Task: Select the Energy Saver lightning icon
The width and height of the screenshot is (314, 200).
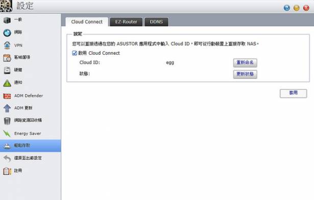Action: pos(7,134)
